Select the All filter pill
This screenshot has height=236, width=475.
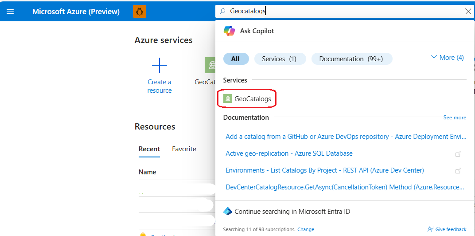(236, 59)
